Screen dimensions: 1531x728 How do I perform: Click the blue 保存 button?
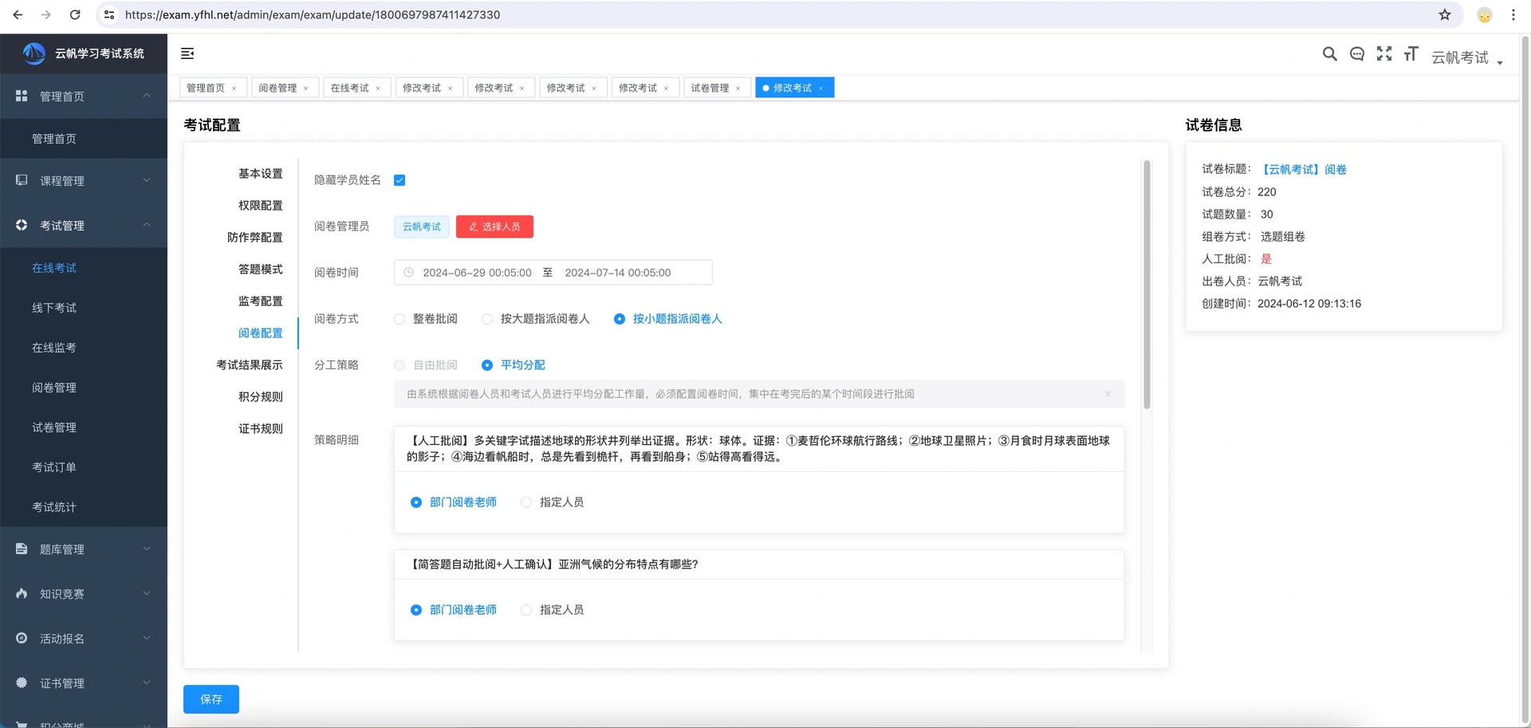click(211, 699)
